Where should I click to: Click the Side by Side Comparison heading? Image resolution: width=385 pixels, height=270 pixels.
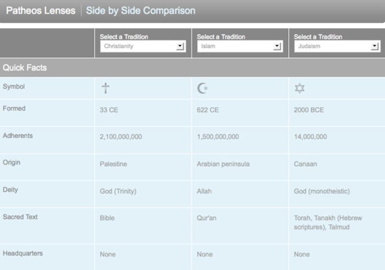141,11
